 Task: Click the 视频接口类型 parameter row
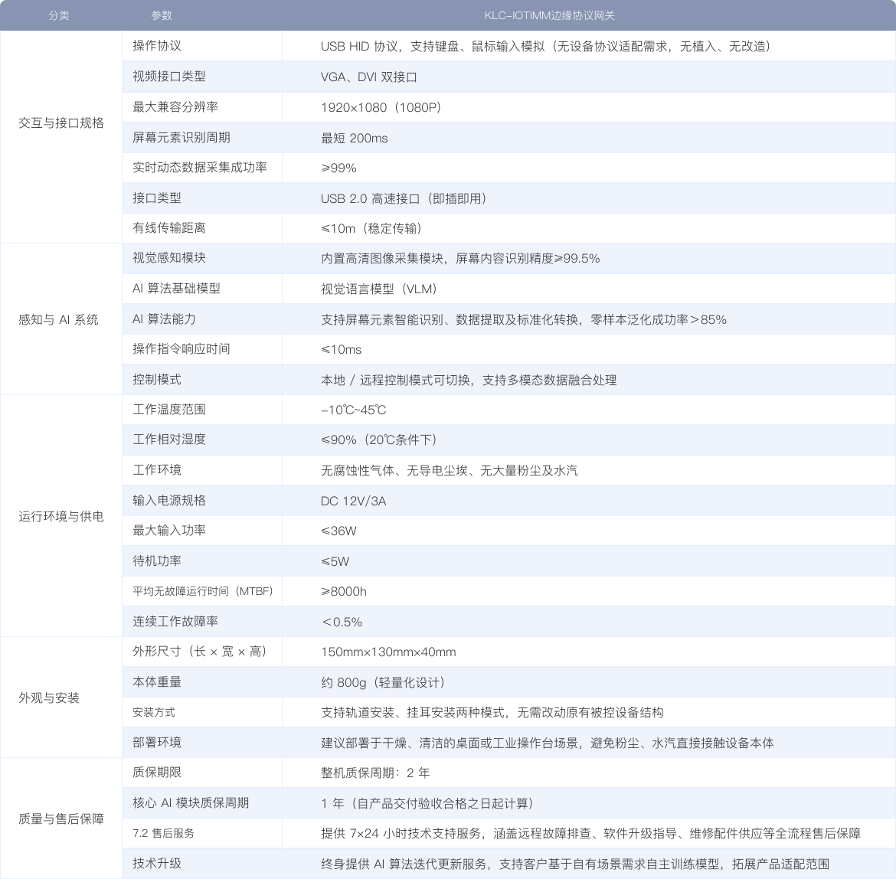(x=169, y=77)
